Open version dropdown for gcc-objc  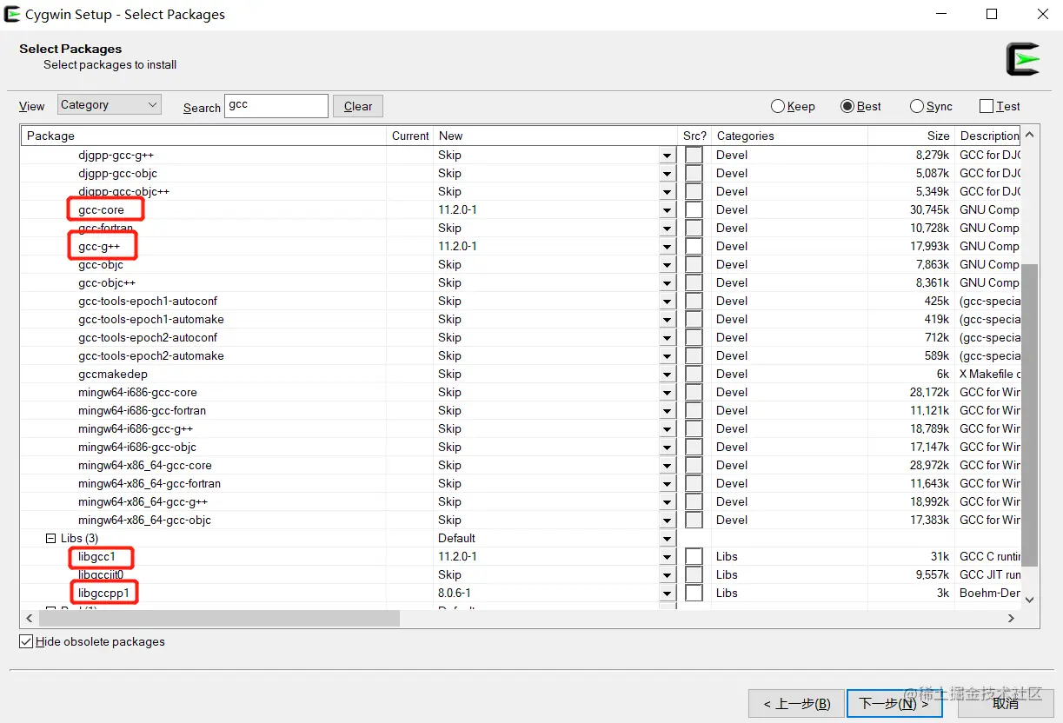tap(668, 265)
